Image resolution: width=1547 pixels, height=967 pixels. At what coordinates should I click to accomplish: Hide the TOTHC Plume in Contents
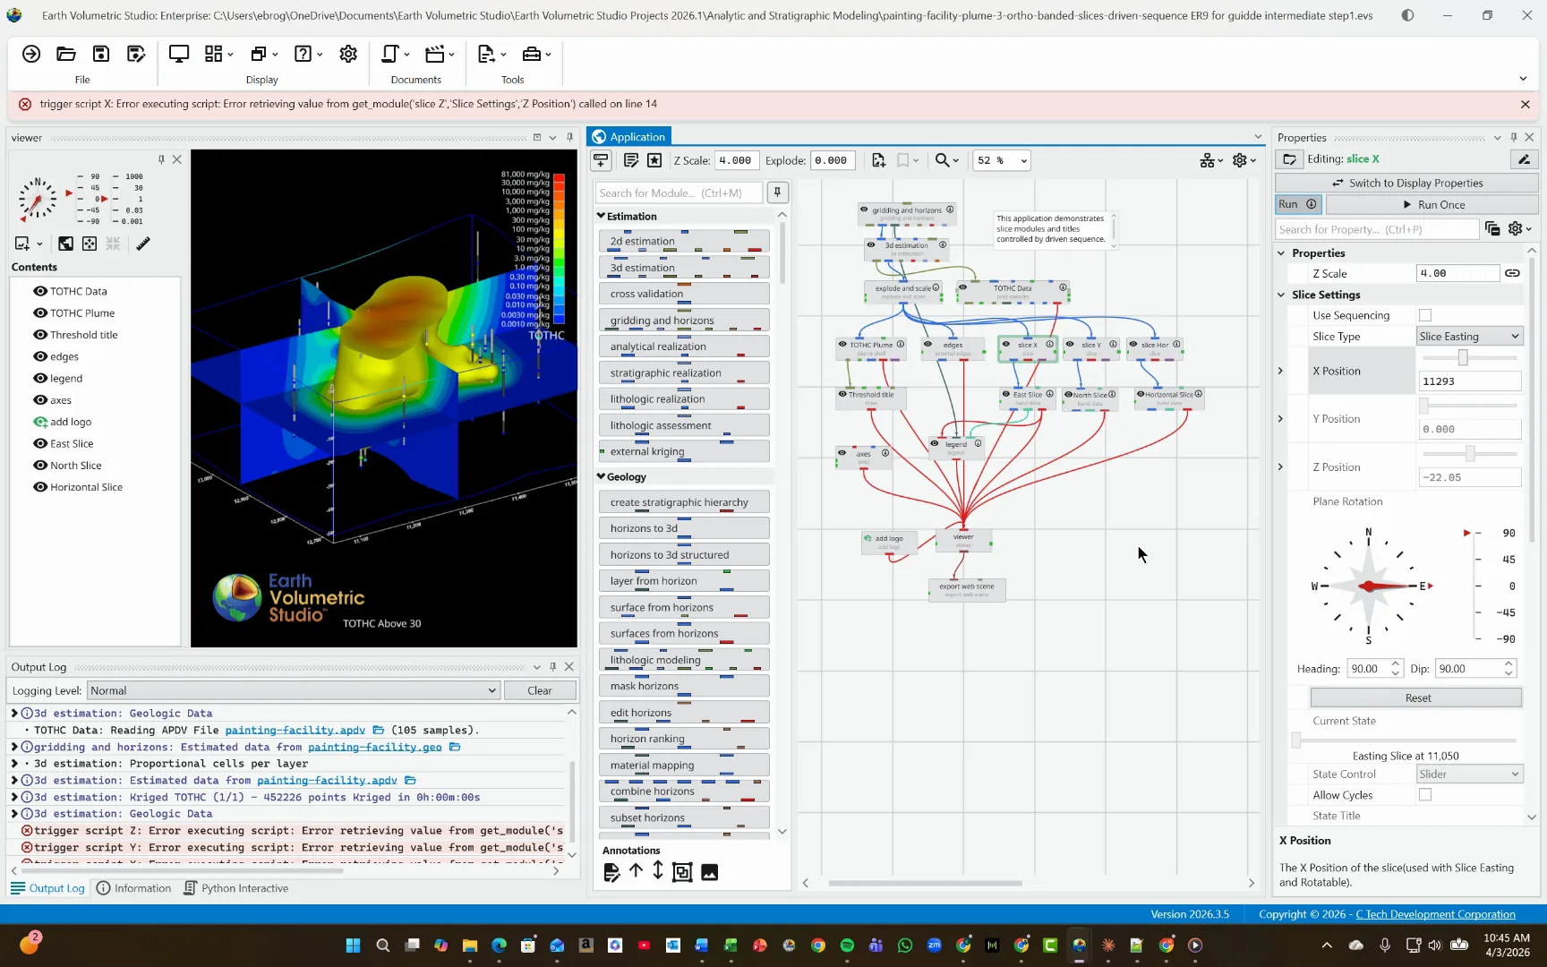[x=40, y=313]
